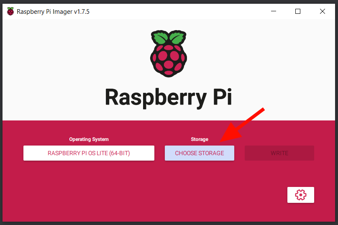Click the "Storage" label

tap(200, 139)
